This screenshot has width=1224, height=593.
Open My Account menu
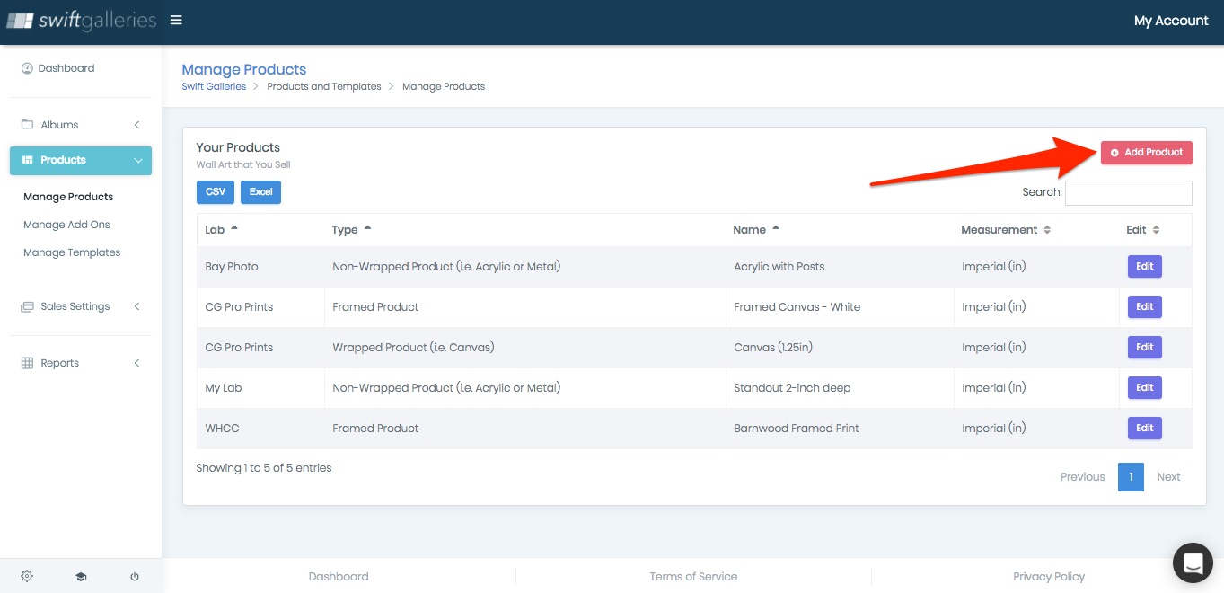tap(1171, 21)
